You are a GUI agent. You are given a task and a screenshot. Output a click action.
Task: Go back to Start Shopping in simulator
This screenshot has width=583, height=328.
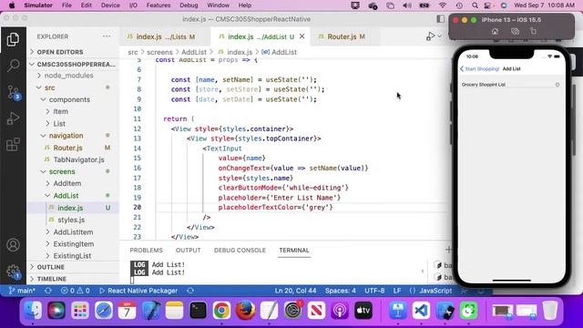pyautogui.click(x=480, y=69)
